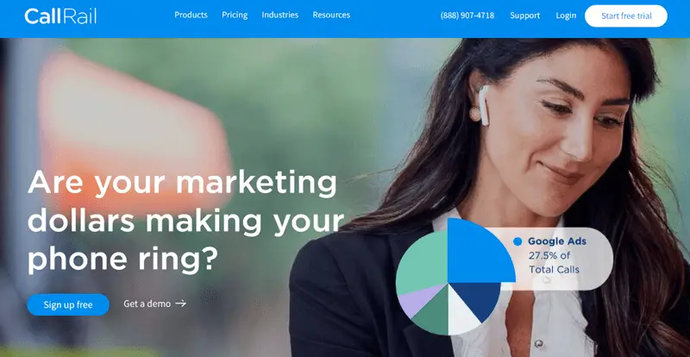
Task: Click the Login link
Action: click(566, 16)
